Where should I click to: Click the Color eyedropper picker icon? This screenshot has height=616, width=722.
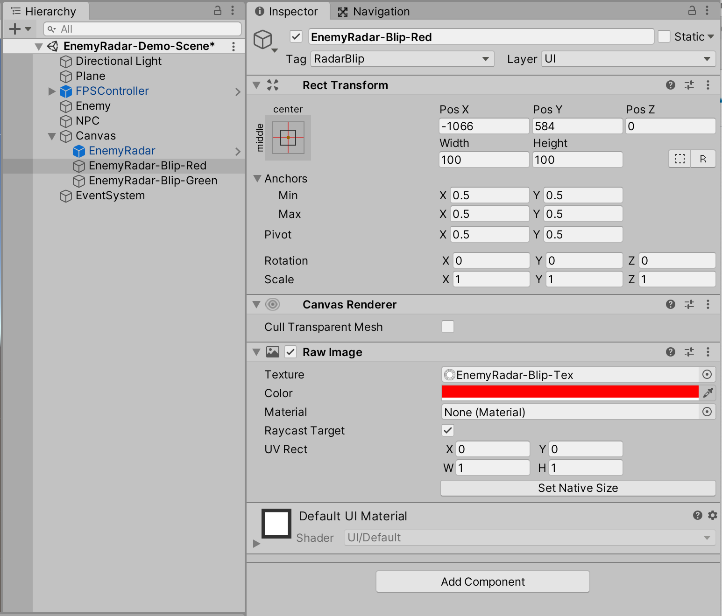[708, 393]
